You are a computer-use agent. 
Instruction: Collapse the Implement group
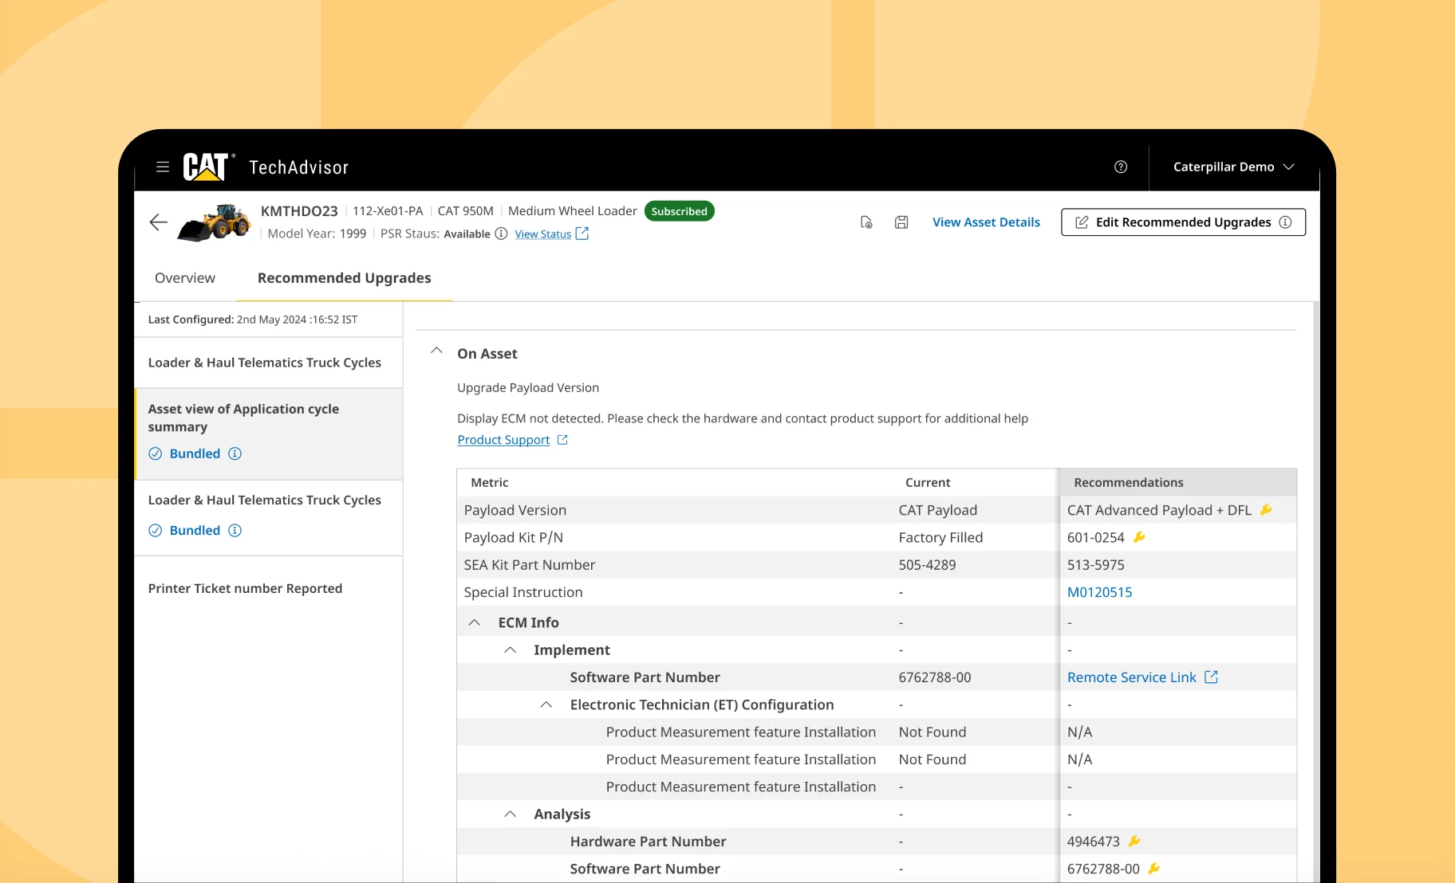click(510, 650)
